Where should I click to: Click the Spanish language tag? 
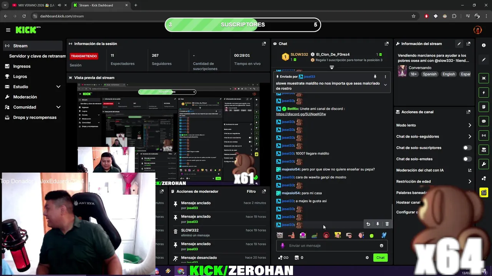(429, 74)
